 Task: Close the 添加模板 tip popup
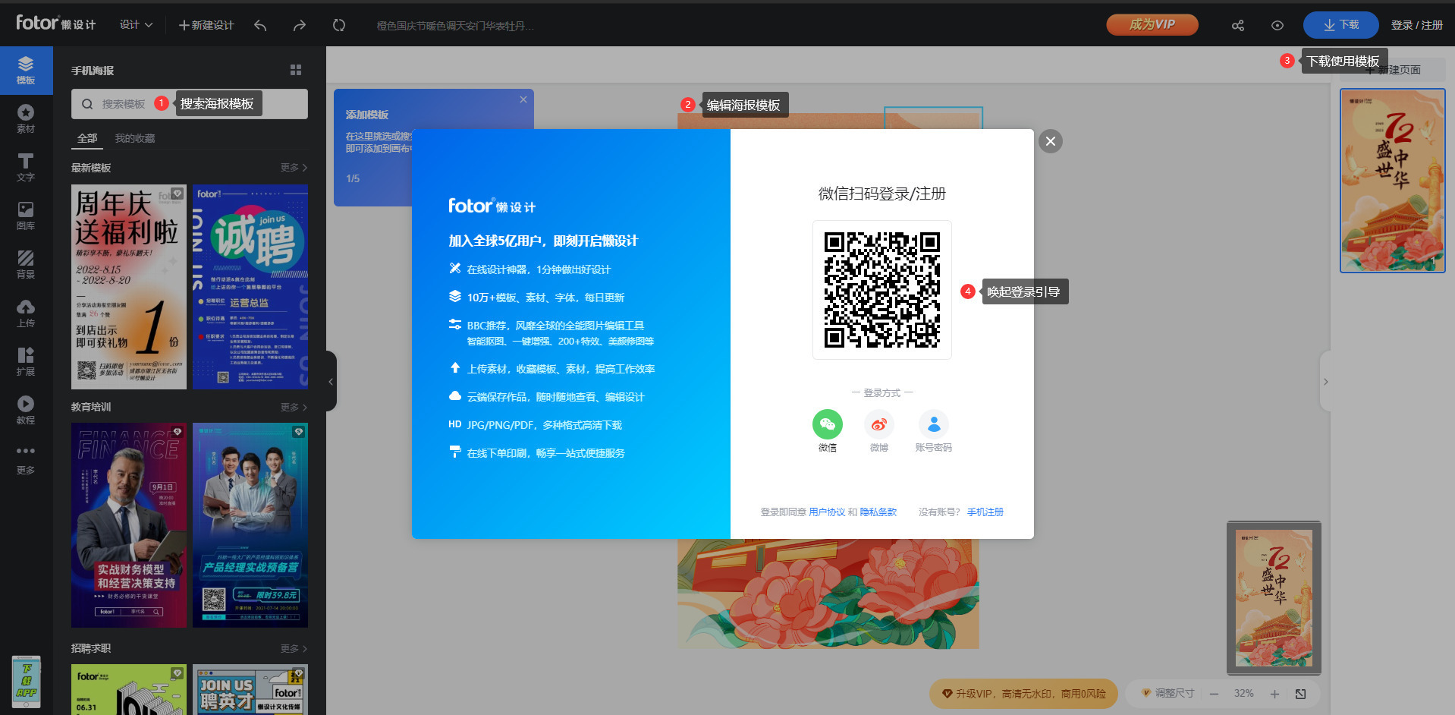(x=523, y=99)
